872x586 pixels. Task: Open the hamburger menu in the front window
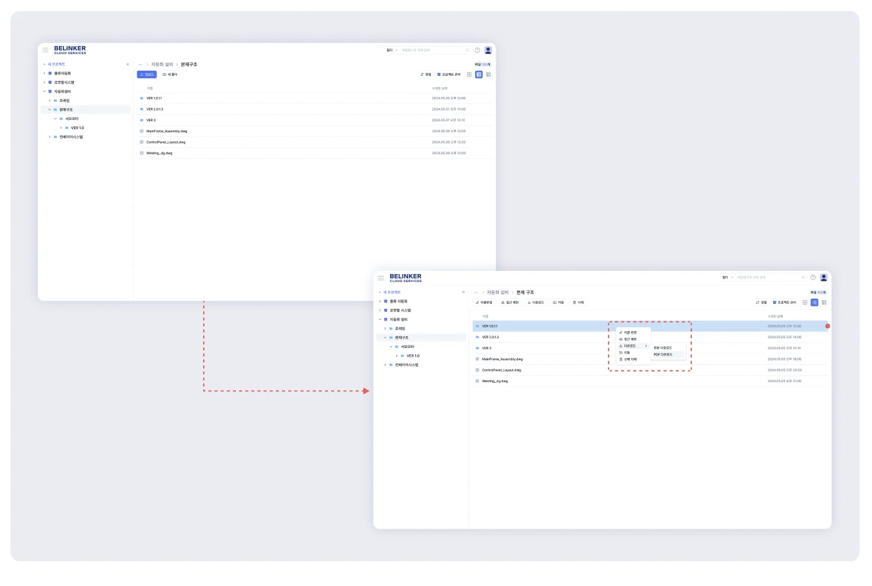(x=381, y=278)
